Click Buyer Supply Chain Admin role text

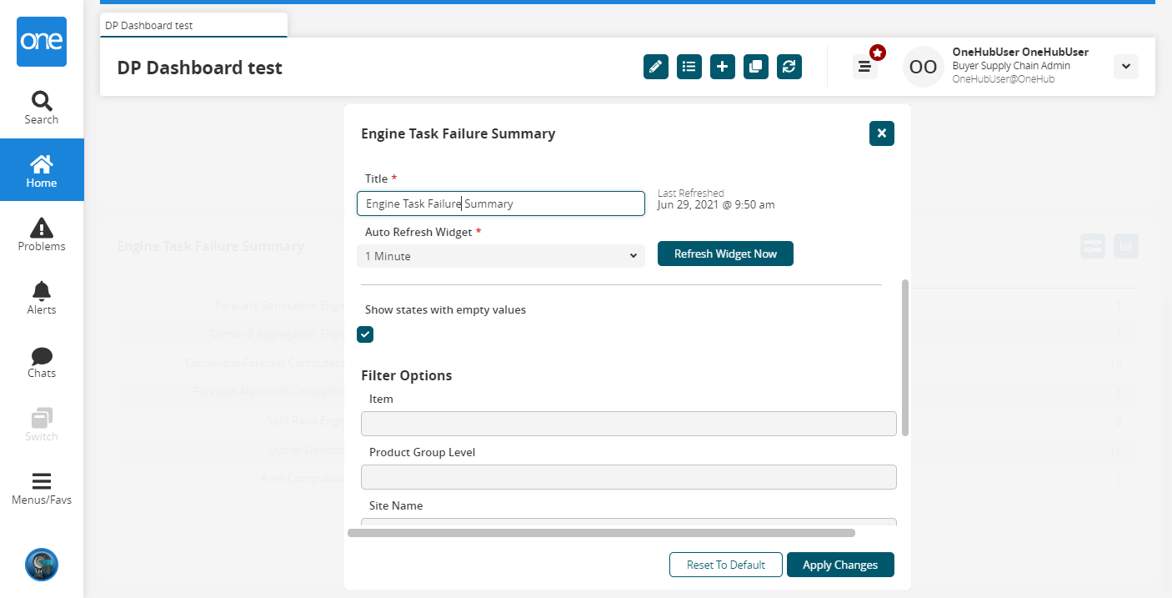pos(1011,66)
